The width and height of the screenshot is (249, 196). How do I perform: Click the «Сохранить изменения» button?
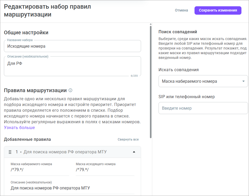point(218,10)
